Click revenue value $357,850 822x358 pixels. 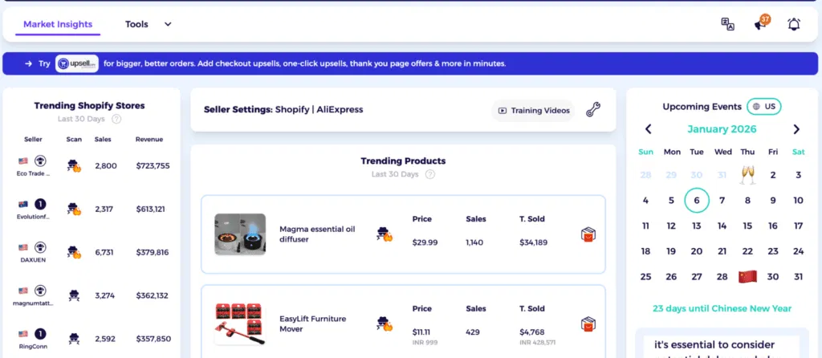(153, 339)
